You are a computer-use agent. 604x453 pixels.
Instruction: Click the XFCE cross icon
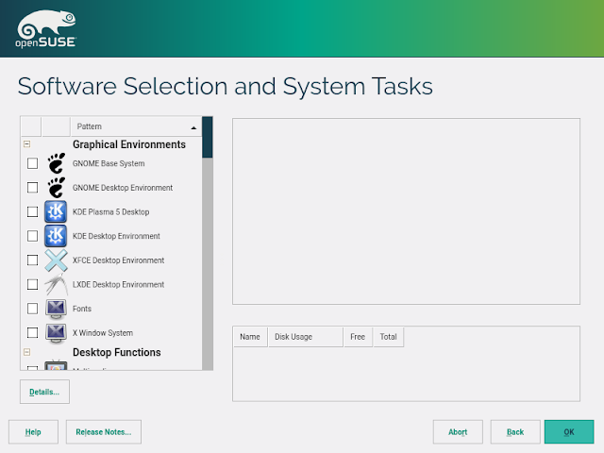[x=57, y=260]
